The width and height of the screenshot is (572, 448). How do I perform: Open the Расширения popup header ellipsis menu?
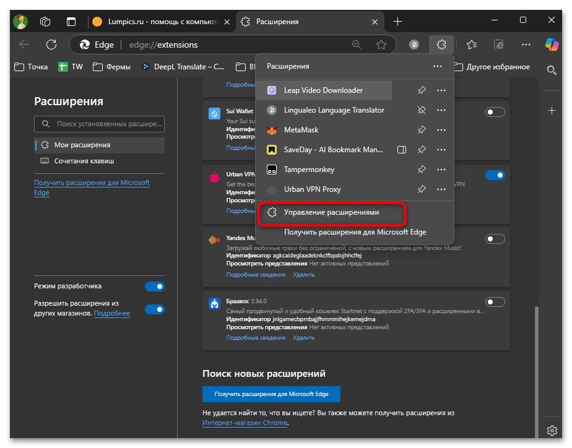pos(438,66)
